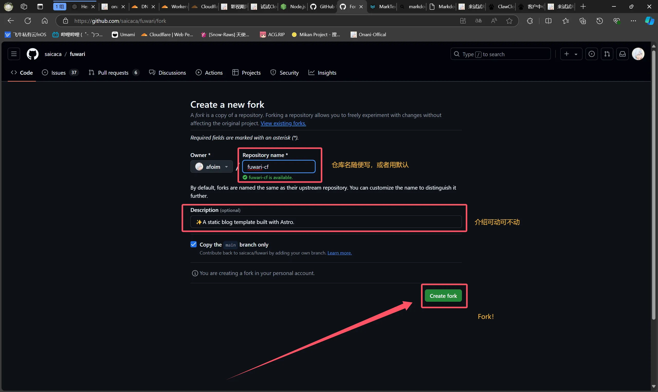Open browser settings and more menu
The image size is (658, 392).
coord(633,21)
